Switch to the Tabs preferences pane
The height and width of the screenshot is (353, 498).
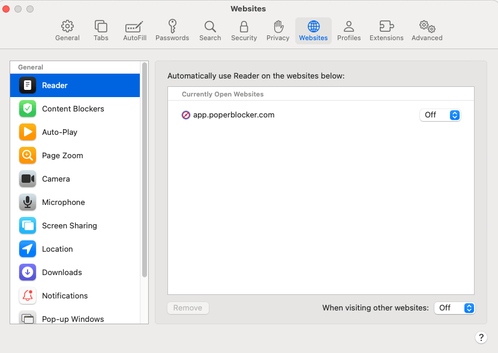(x=101, y=31)
